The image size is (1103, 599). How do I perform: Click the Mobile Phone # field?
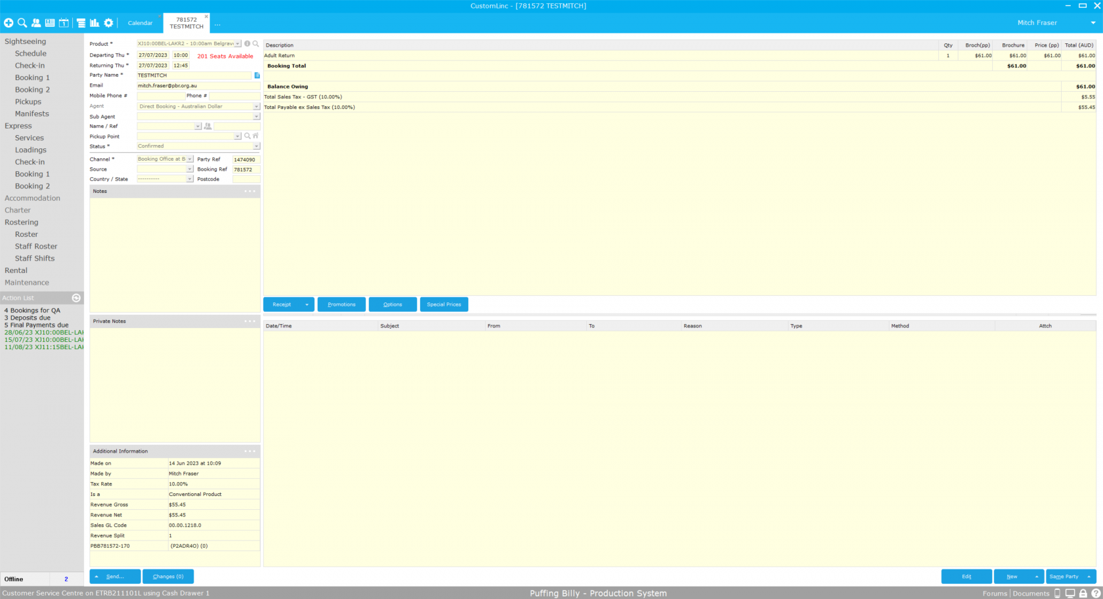click(x=161, y=96)
